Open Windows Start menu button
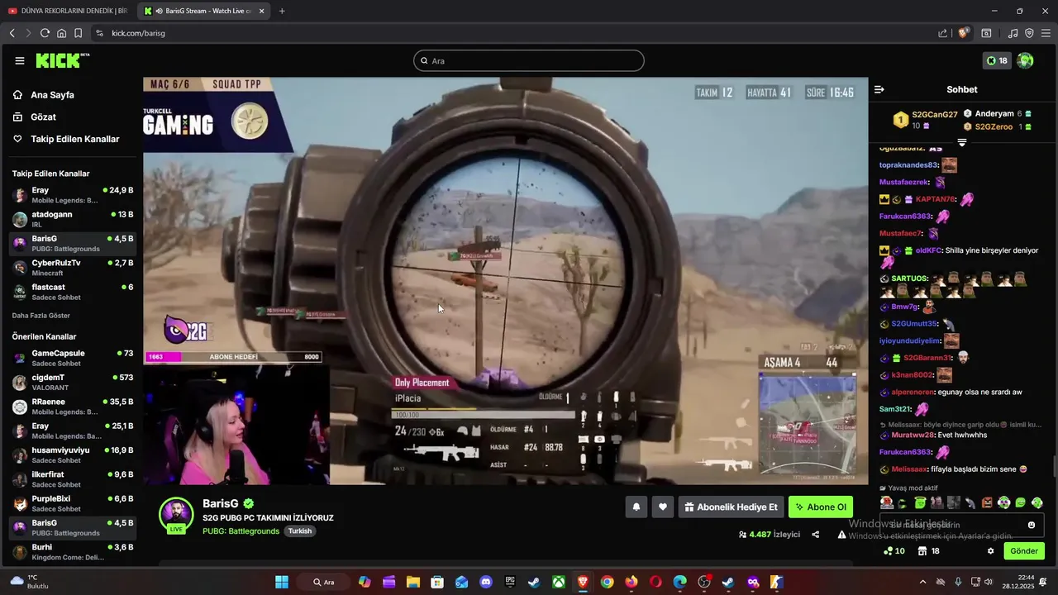 [282, 582]
